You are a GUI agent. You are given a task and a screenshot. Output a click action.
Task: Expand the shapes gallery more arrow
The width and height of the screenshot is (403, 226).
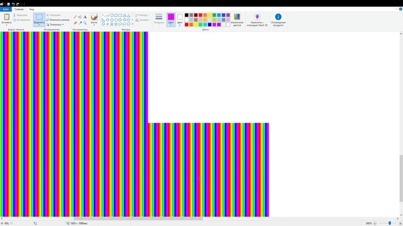pyautogui.click(x=133, y=24)
